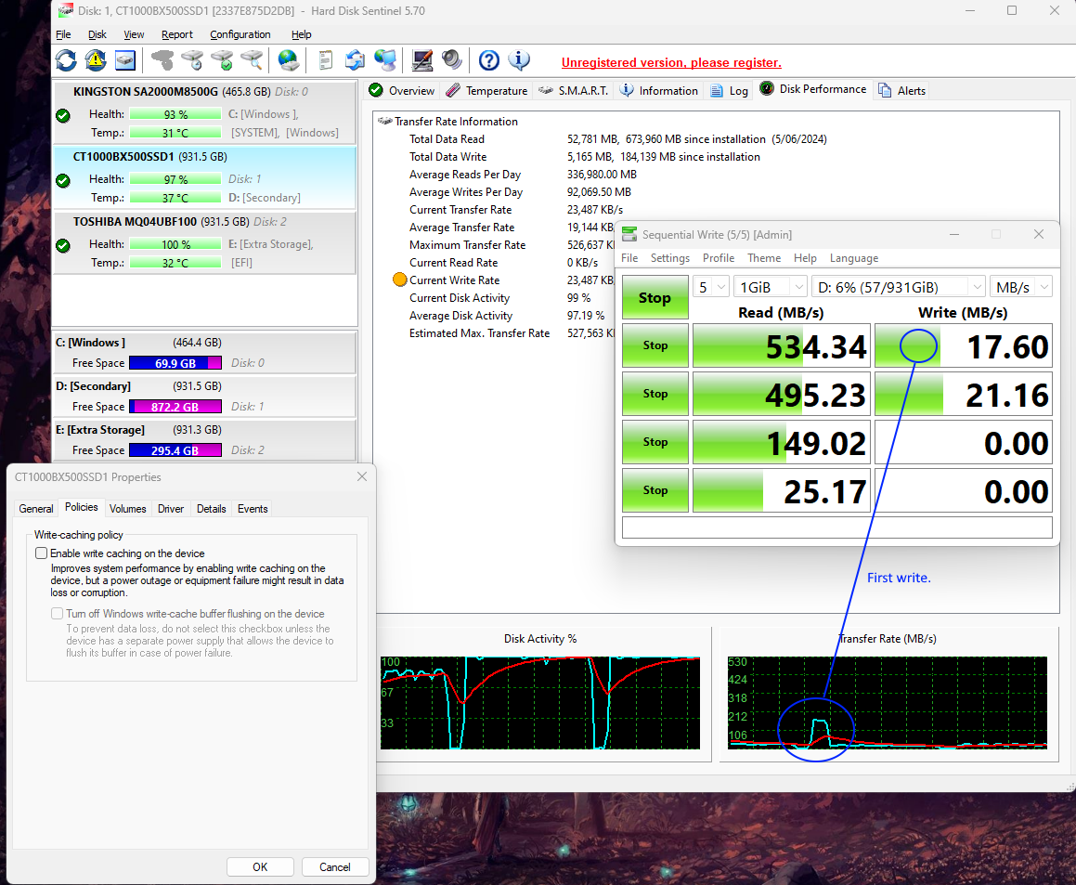Open the unit dropdown showing MB/s
This screenshot has height=885, width=1076.
click(x=1021, y=287)
